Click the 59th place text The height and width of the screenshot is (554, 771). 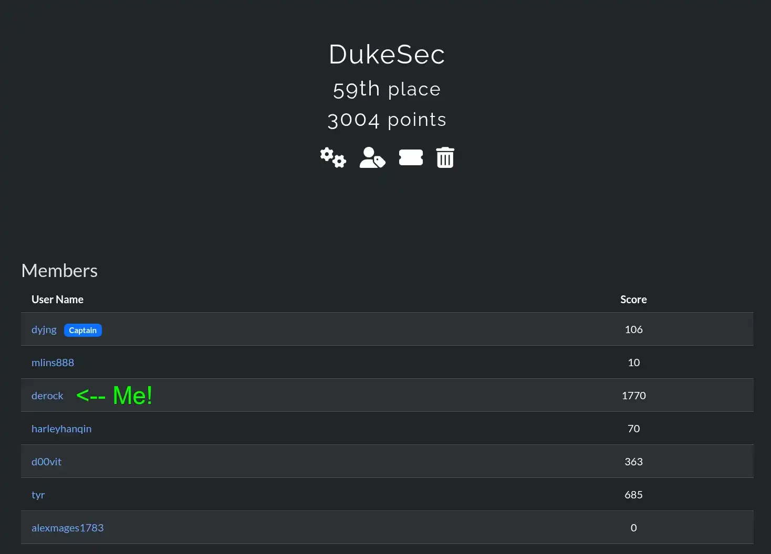(387, 89)
